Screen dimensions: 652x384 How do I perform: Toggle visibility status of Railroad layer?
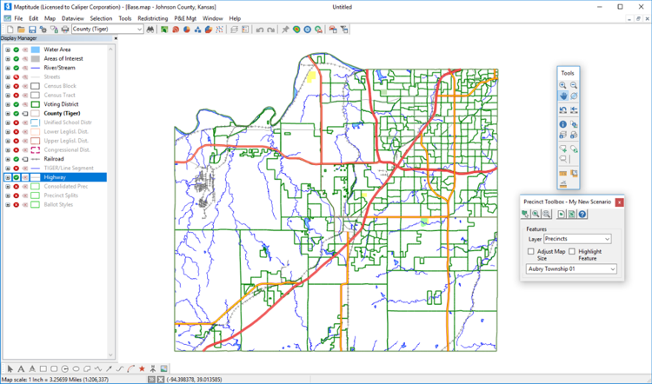coord(17,159)
